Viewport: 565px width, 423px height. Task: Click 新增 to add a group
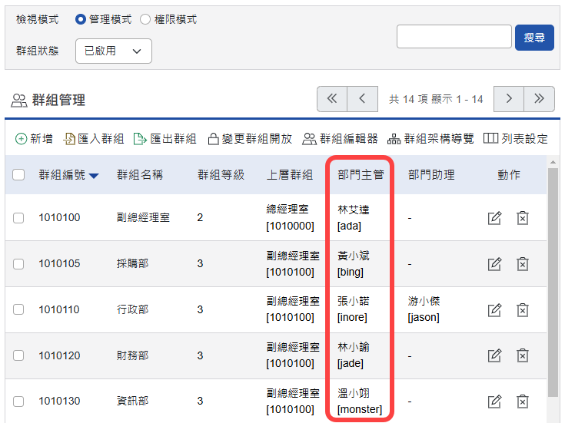35,139
